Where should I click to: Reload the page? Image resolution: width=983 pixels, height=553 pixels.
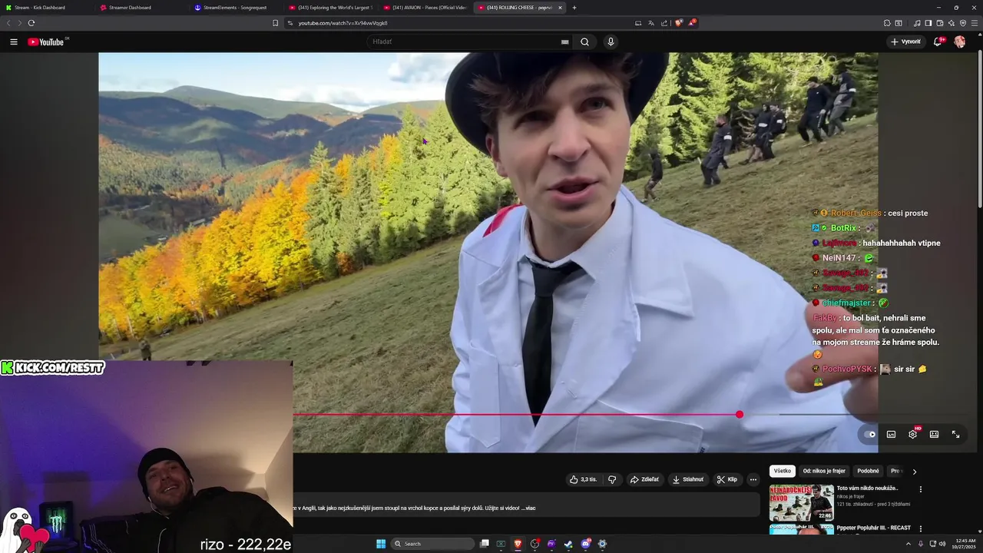pos(31,23)
